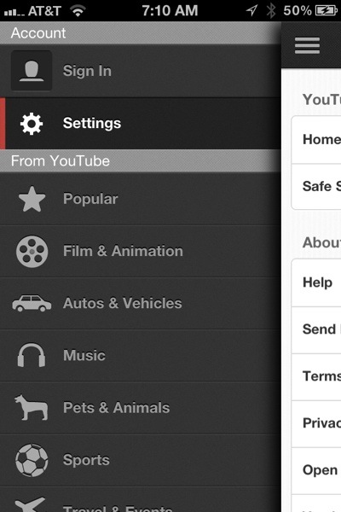341x512 pixels.
Task: Open the Safe Search setting row
Action: [316, 187]
